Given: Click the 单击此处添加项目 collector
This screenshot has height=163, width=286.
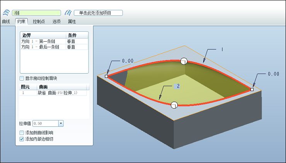Looking at the screenshot, I should 98,13.
